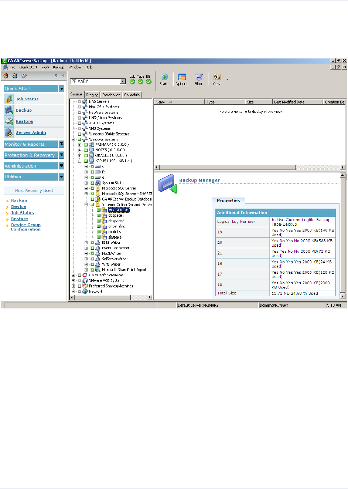Expand the NOTES machine node
Screen dimensions: 348x489
79,150
